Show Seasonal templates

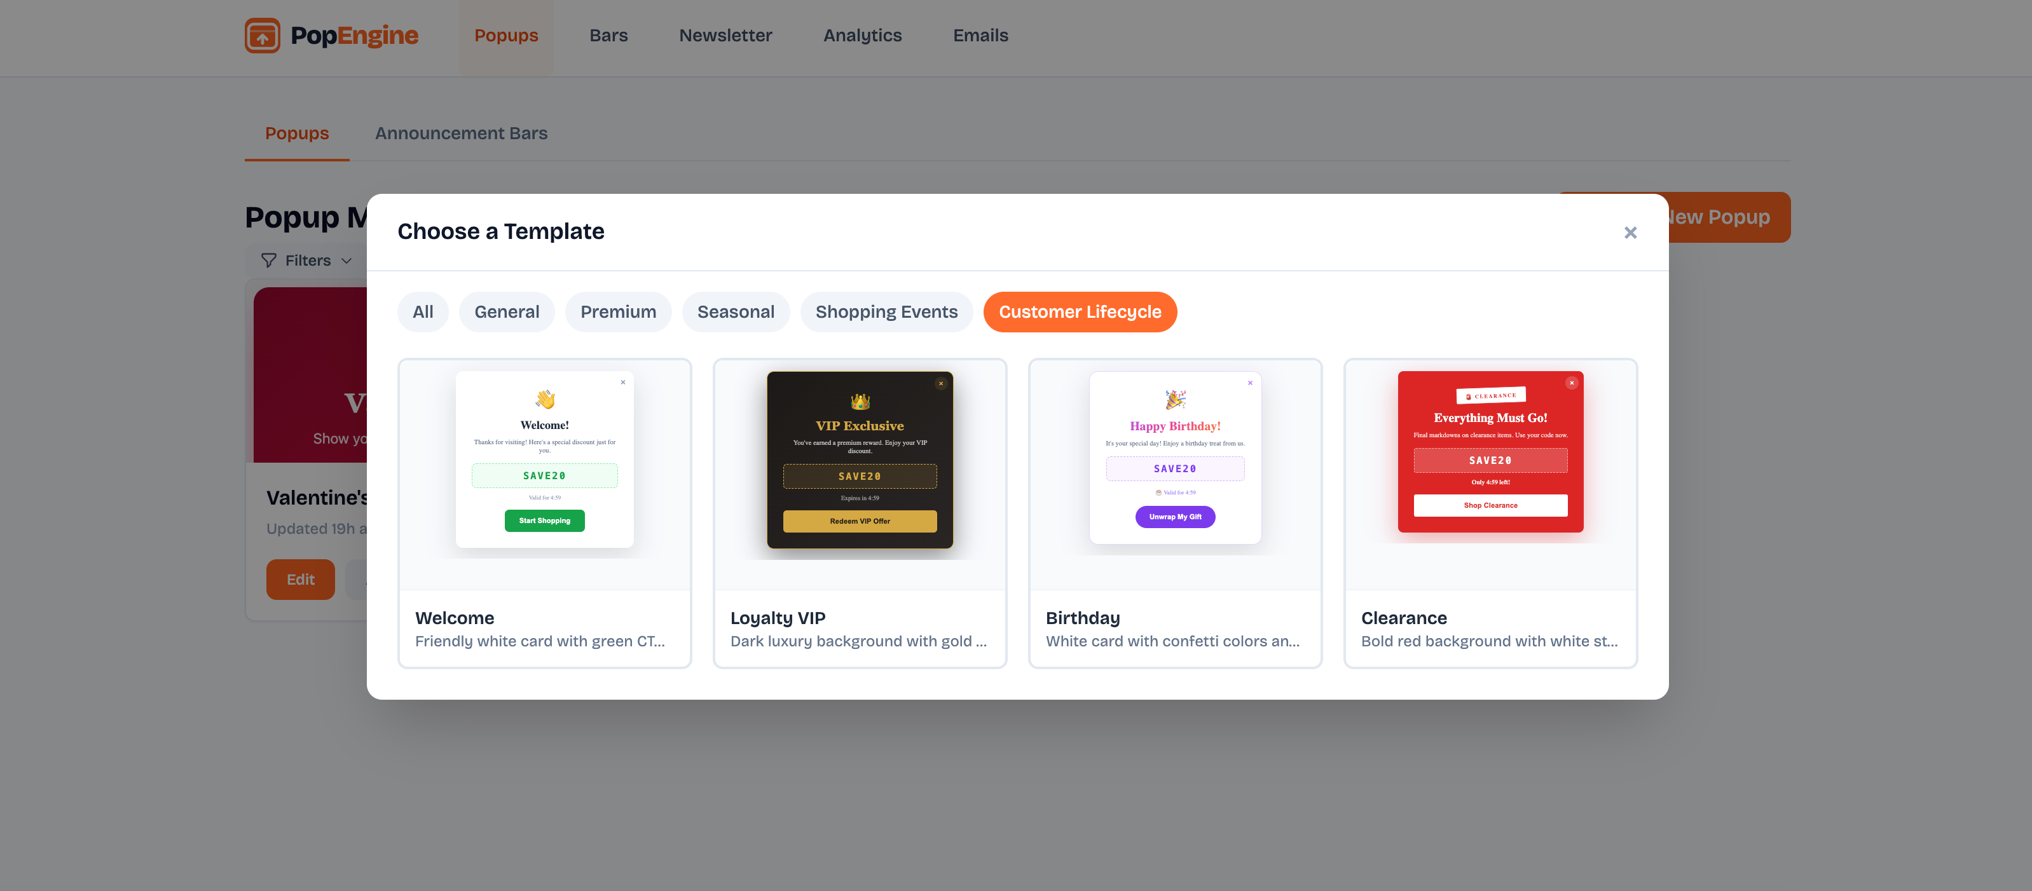735,312
